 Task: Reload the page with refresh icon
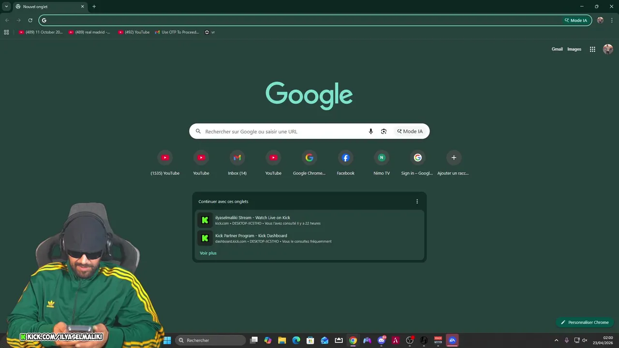(30, 20)
